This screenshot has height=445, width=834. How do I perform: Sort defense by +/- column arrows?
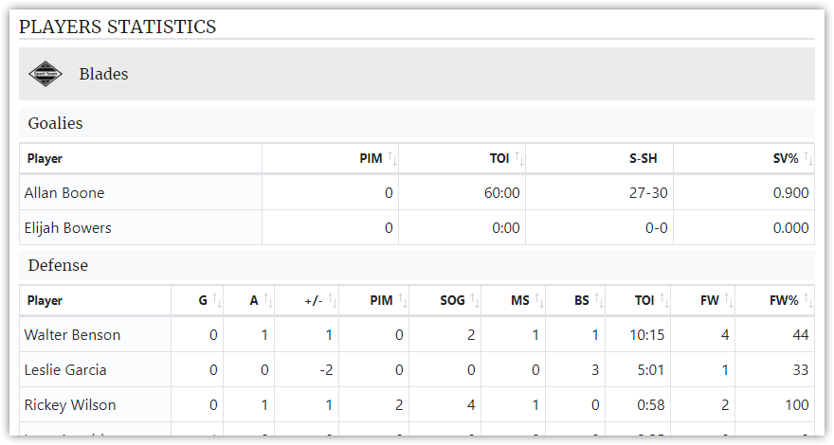point(333,300)
